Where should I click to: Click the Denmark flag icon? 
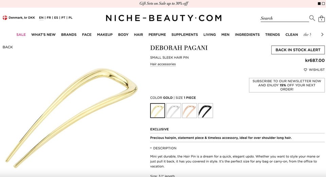[x=5, y=18]
